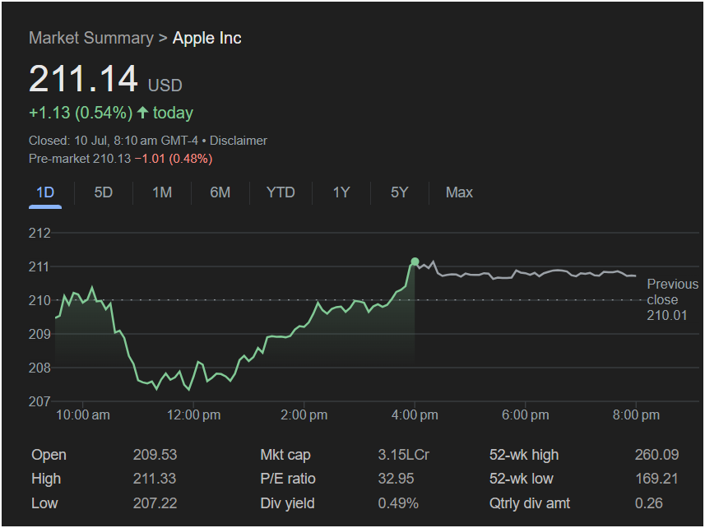Click the Previous close 210.01 label
This screenshot has width=705, height=528.
tap(672, 299)
